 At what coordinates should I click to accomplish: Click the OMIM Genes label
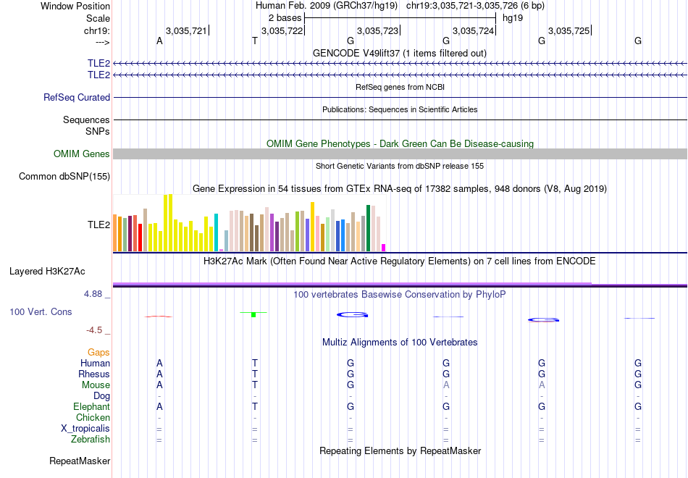pyautogui.click(x=81, y=154)
